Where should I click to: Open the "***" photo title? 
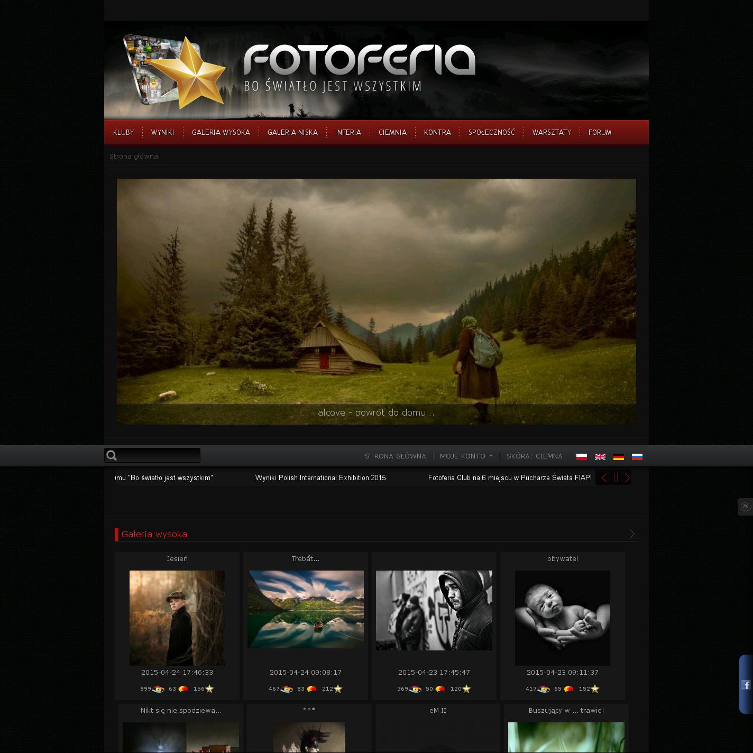(x=309, y=710)
